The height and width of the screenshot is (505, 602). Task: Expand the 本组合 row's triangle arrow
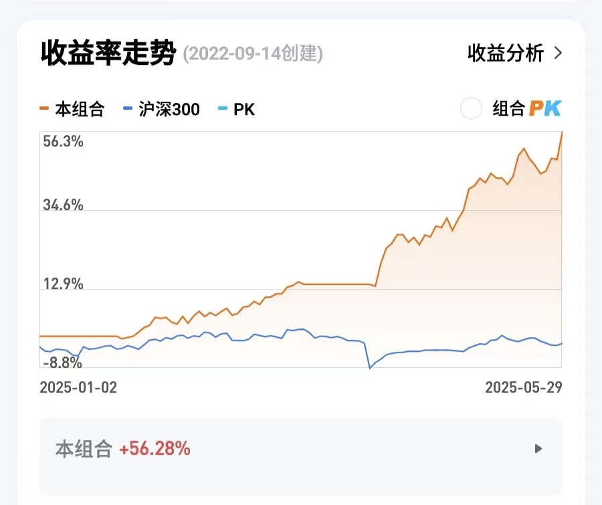(538, 449)
